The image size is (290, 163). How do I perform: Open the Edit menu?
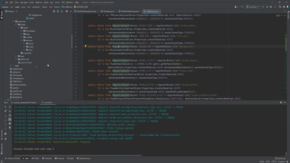11,2
